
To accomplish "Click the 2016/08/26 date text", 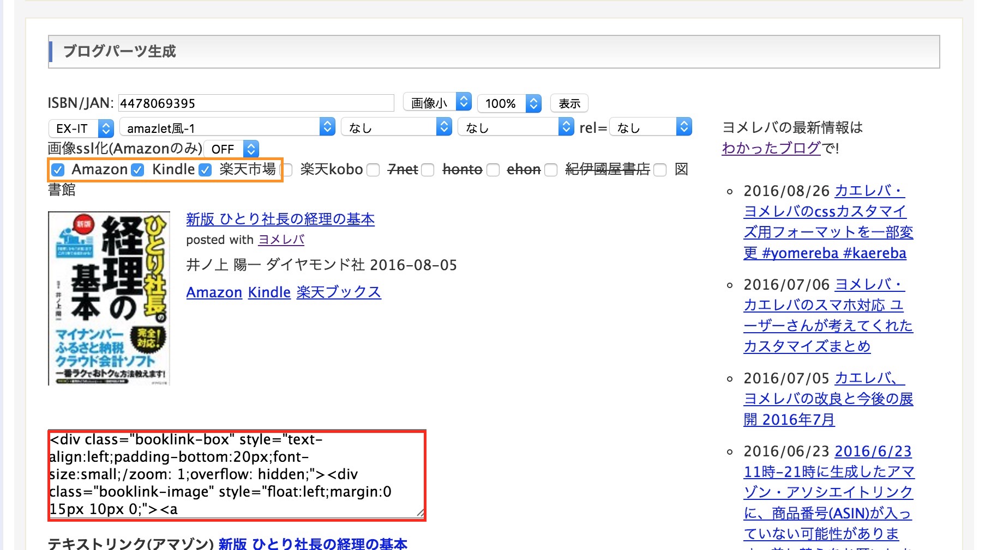I will click(x=786, y=191).
